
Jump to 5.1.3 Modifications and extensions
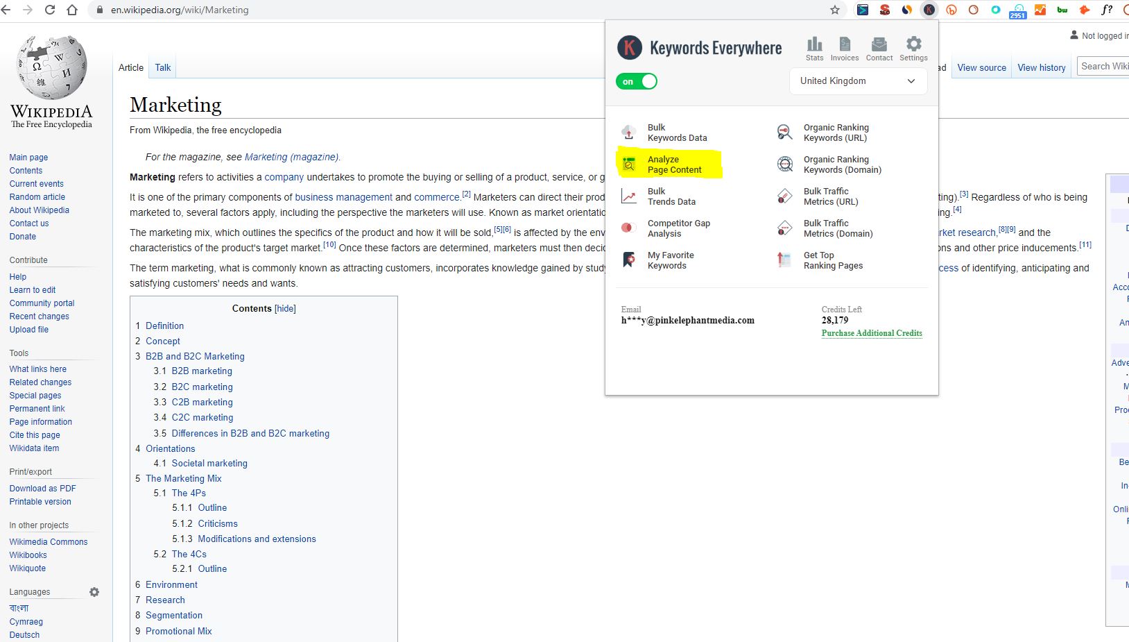tap(257, 539)
